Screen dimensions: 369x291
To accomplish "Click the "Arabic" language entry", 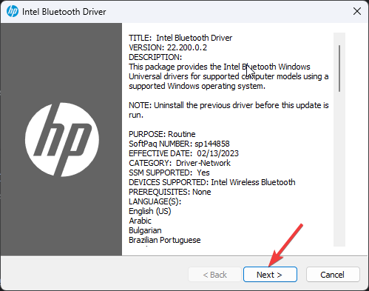I will point(140,221).
